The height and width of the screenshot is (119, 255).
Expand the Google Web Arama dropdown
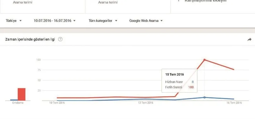click(x=146, y=21)
